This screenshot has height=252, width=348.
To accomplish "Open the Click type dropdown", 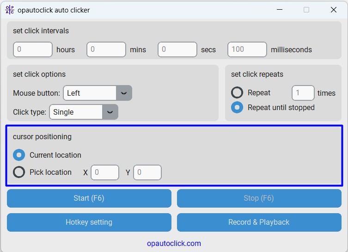I will click(84, 112).
